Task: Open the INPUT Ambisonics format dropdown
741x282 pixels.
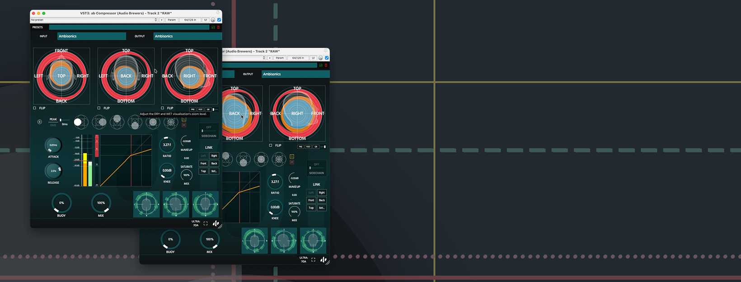Action: [92, 36]
